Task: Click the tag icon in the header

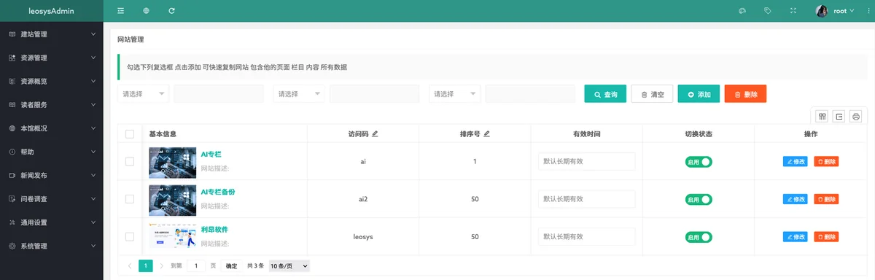Action: tap(768, 11)
